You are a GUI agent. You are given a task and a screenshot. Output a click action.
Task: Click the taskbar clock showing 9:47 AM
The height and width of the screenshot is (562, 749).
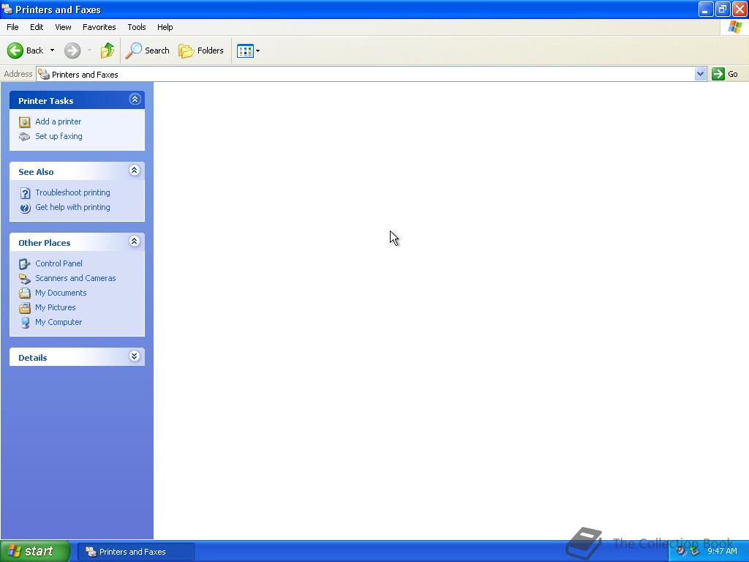click(722, 551)
